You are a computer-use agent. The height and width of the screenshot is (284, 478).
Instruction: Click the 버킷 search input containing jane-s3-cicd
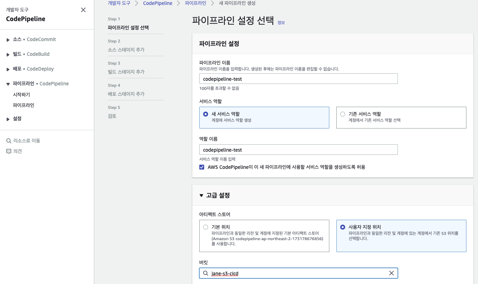pyautogui.click(x=298, y=273)
